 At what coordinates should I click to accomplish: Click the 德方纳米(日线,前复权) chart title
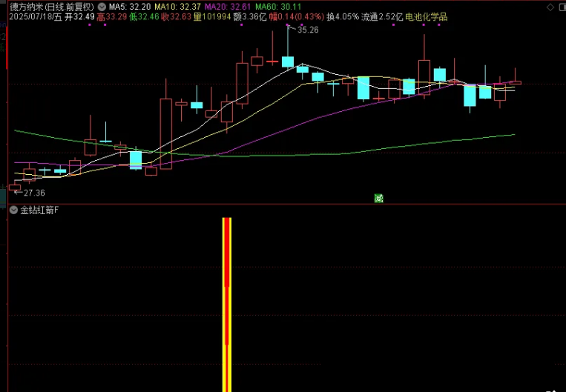[47, 6]
